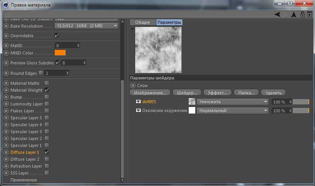Click the grip icon in the top-left corner
Image resolution: width=315 pixels, height=186 pixels.
pyautogui.click(x=7, y=15)
